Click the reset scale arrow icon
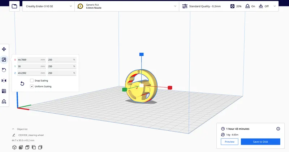The height and width of the screenshot is (152, 289). pos(22,84)
